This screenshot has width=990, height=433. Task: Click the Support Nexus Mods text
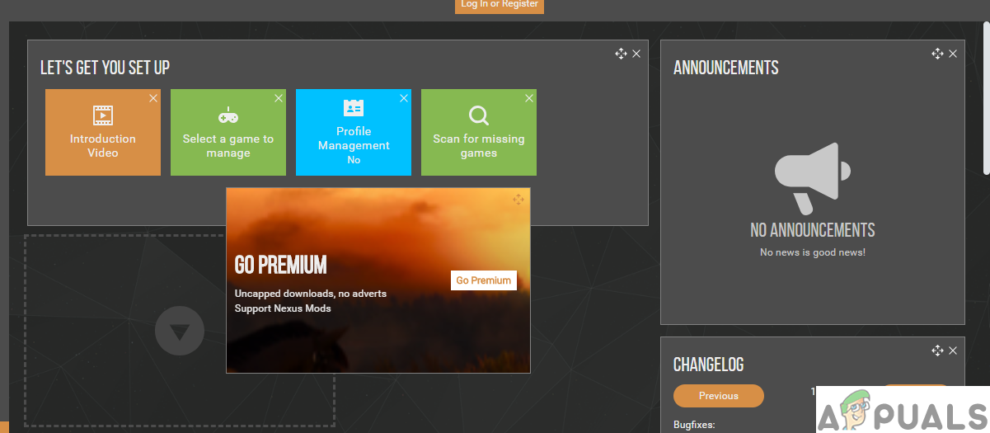click(283, 308)
